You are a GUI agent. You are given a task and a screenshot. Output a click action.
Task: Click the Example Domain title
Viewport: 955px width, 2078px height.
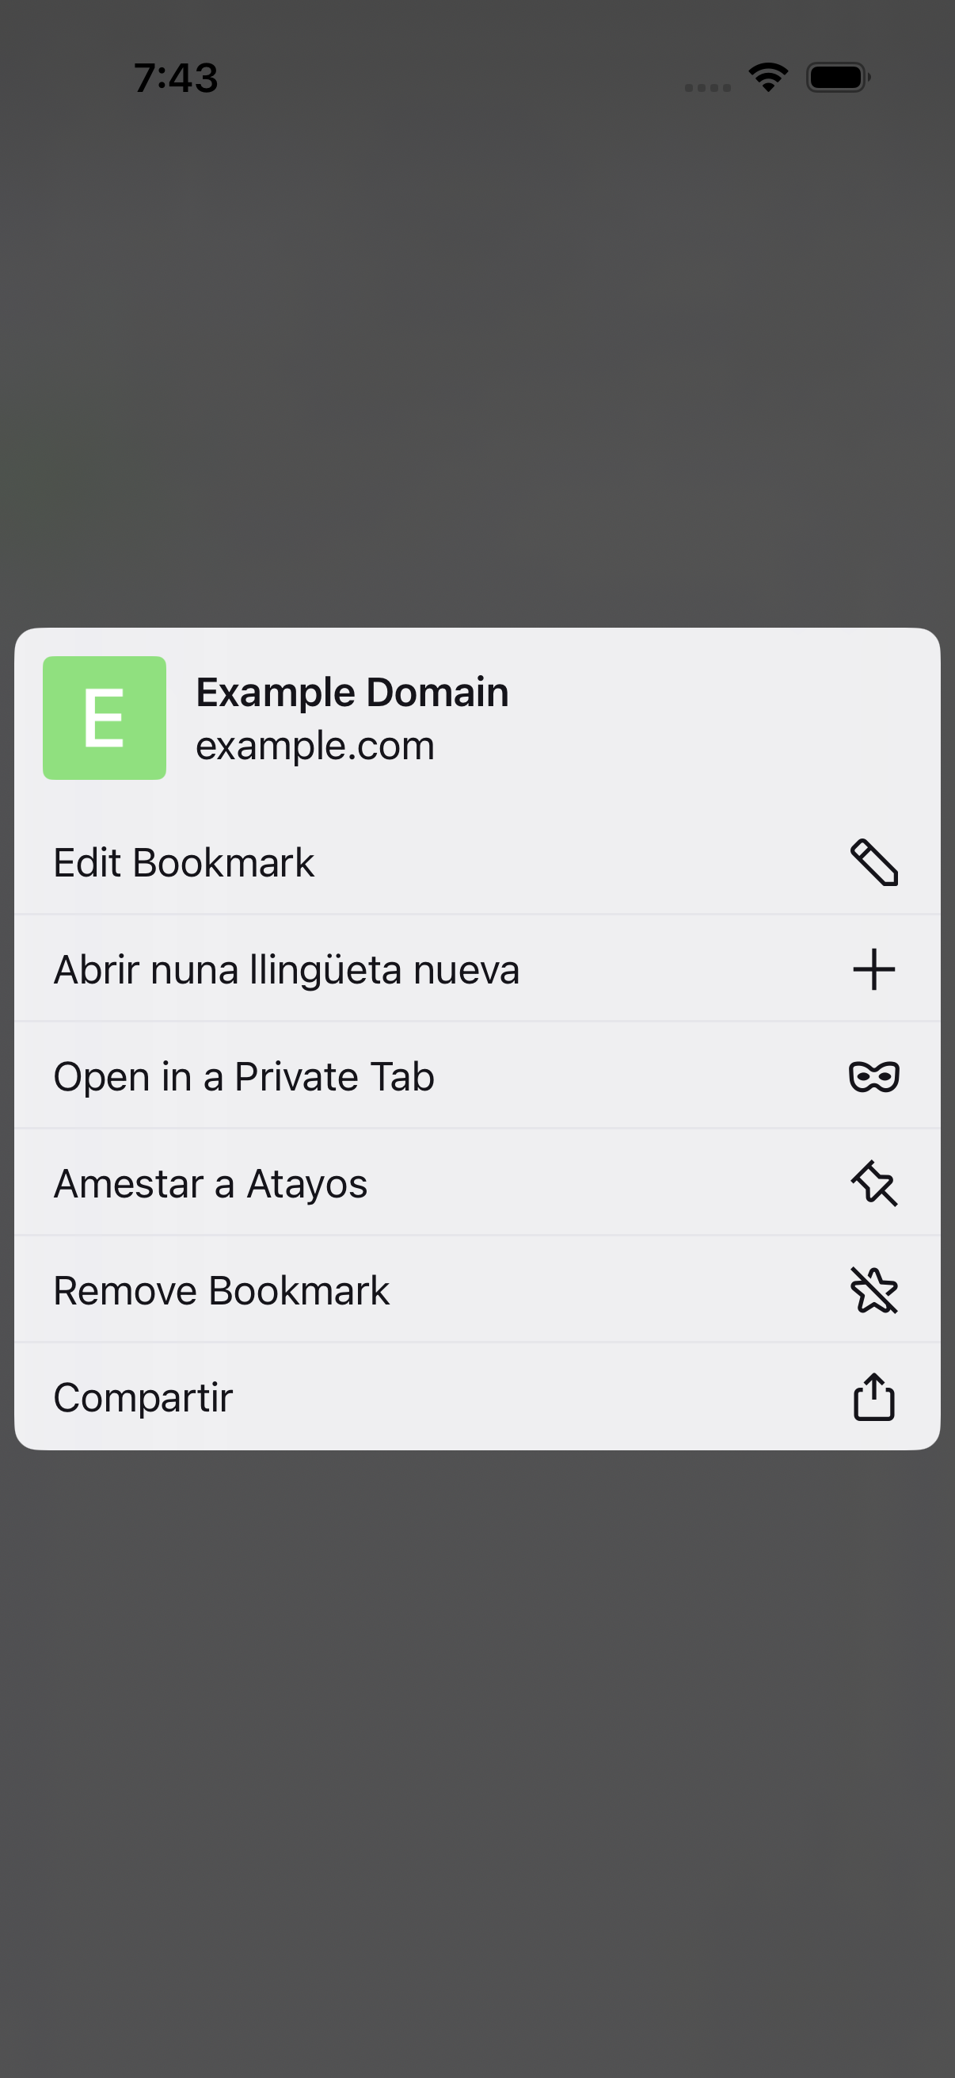(352, 692)
